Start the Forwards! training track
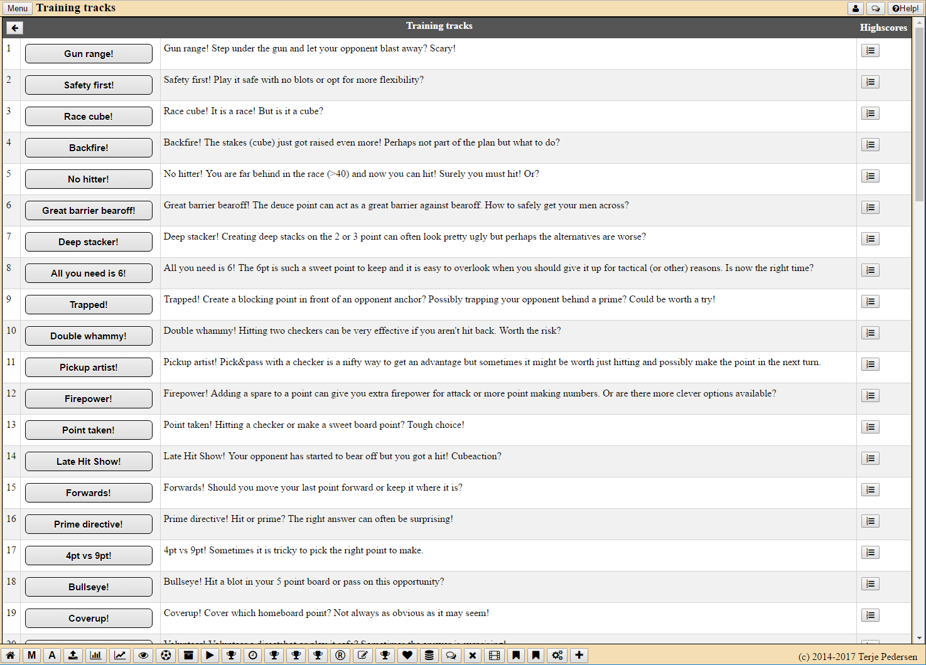 [89, 493]
